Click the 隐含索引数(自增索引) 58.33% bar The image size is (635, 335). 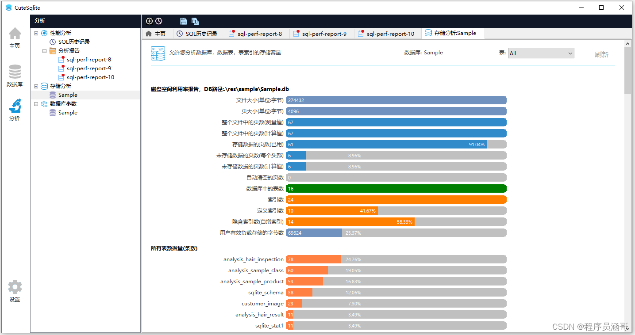(396, 222)
